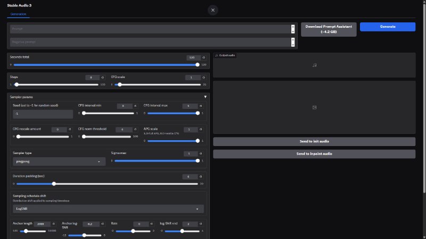This screenshot has height=239, width=426.
Task: Click the Generate button
Action: [388, 27]
